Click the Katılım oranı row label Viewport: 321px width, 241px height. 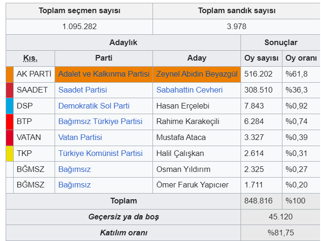(x=123, y=233)
